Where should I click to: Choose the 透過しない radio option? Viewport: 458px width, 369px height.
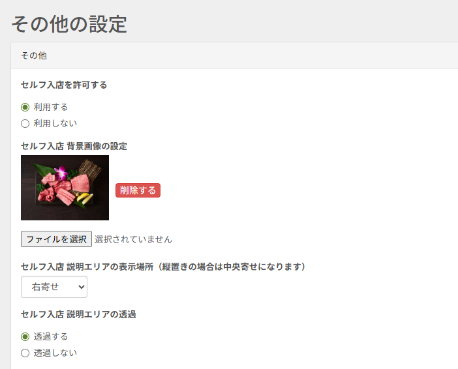[25, 353]
